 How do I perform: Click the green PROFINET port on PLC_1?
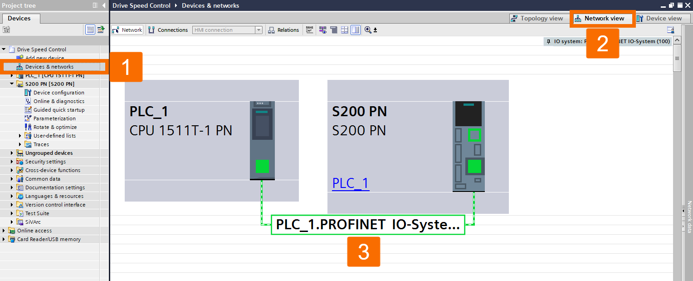click(262, 166)
